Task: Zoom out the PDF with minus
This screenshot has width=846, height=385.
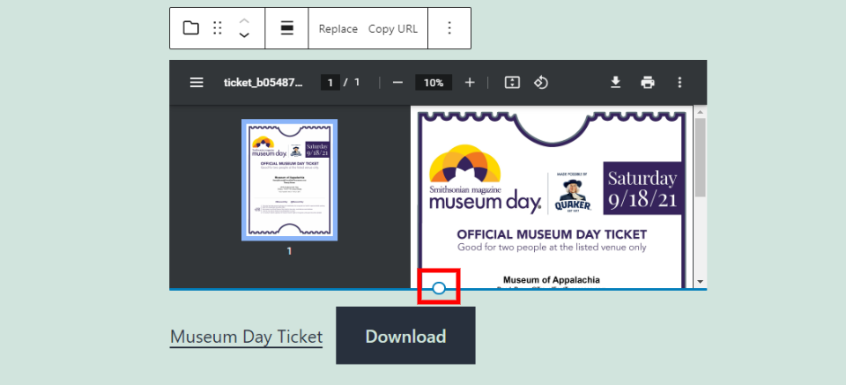Action: coord(397,83)
